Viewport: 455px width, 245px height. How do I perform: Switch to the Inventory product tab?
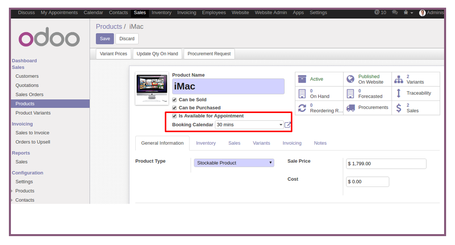206,143
